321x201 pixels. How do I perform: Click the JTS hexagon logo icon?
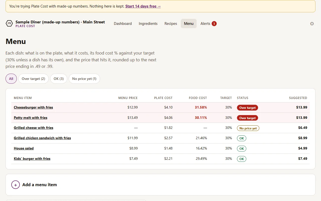9,24
